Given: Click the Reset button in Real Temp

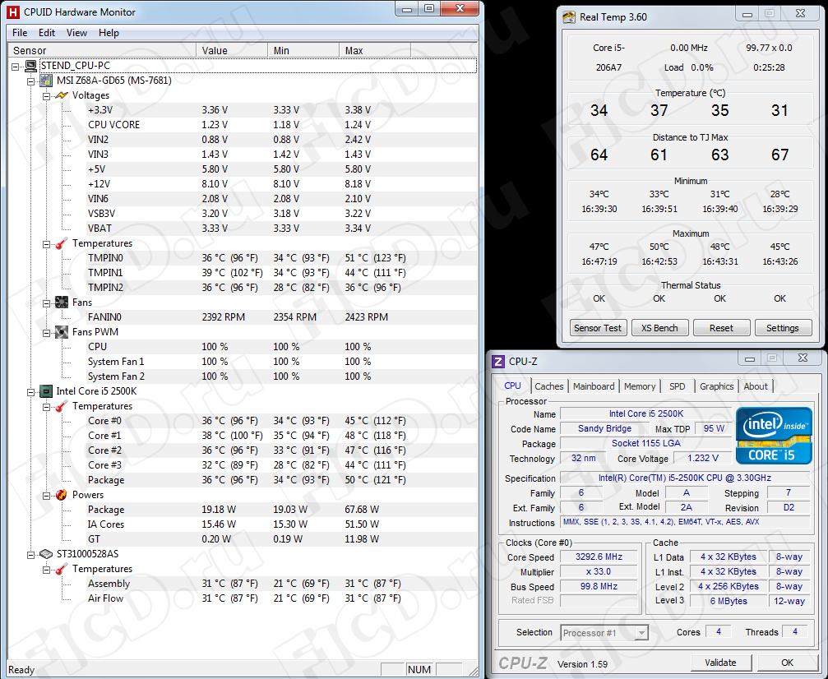Looking at the screenshot, I should (x=721, y=328).
